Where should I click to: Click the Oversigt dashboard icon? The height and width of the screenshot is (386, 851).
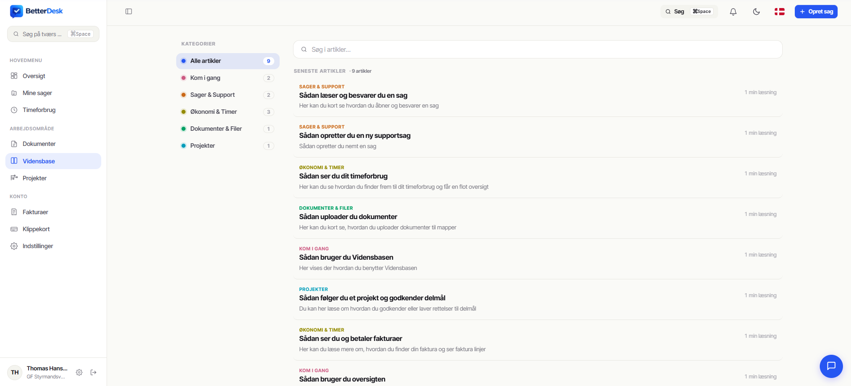[14, 76]
